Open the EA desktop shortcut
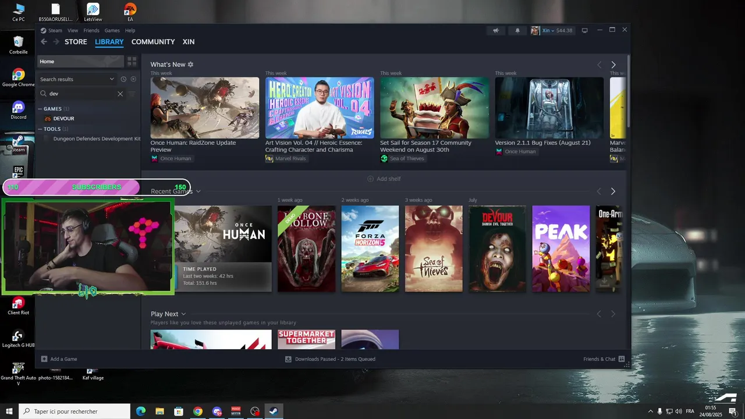Screen dimensions: 745x419 [x=130, y=12]
